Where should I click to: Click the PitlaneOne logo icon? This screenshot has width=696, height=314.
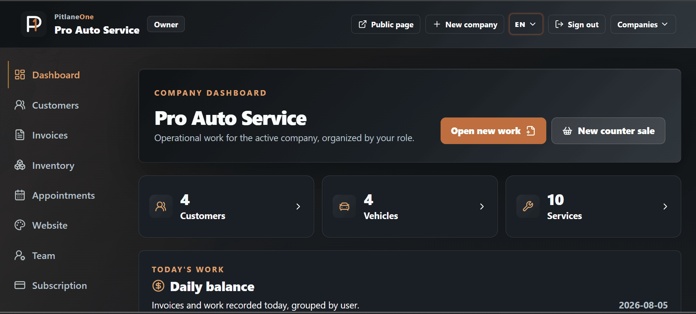tap(34, 24)
